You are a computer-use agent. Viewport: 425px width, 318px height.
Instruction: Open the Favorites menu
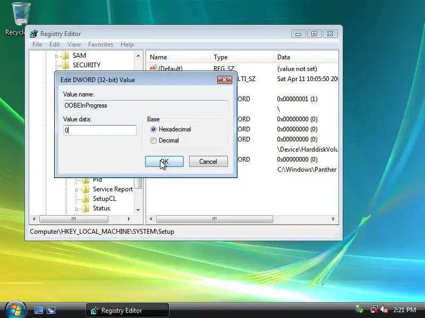(x=100, y=45)
